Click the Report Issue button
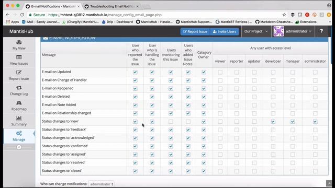The width and height of the screenshot is (335, 188). pos(195,31)
